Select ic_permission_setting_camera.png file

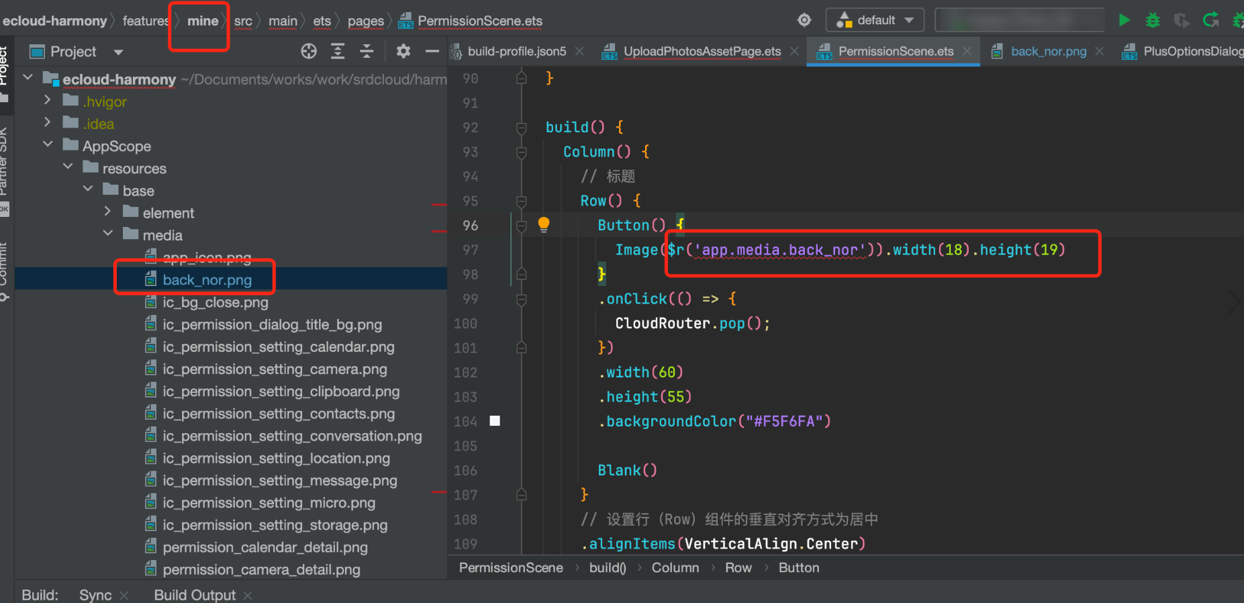click(x=275, y=369)
